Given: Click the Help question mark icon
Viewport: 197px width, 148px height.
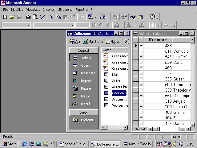Looking at the screenshot, I should (153, 17).
